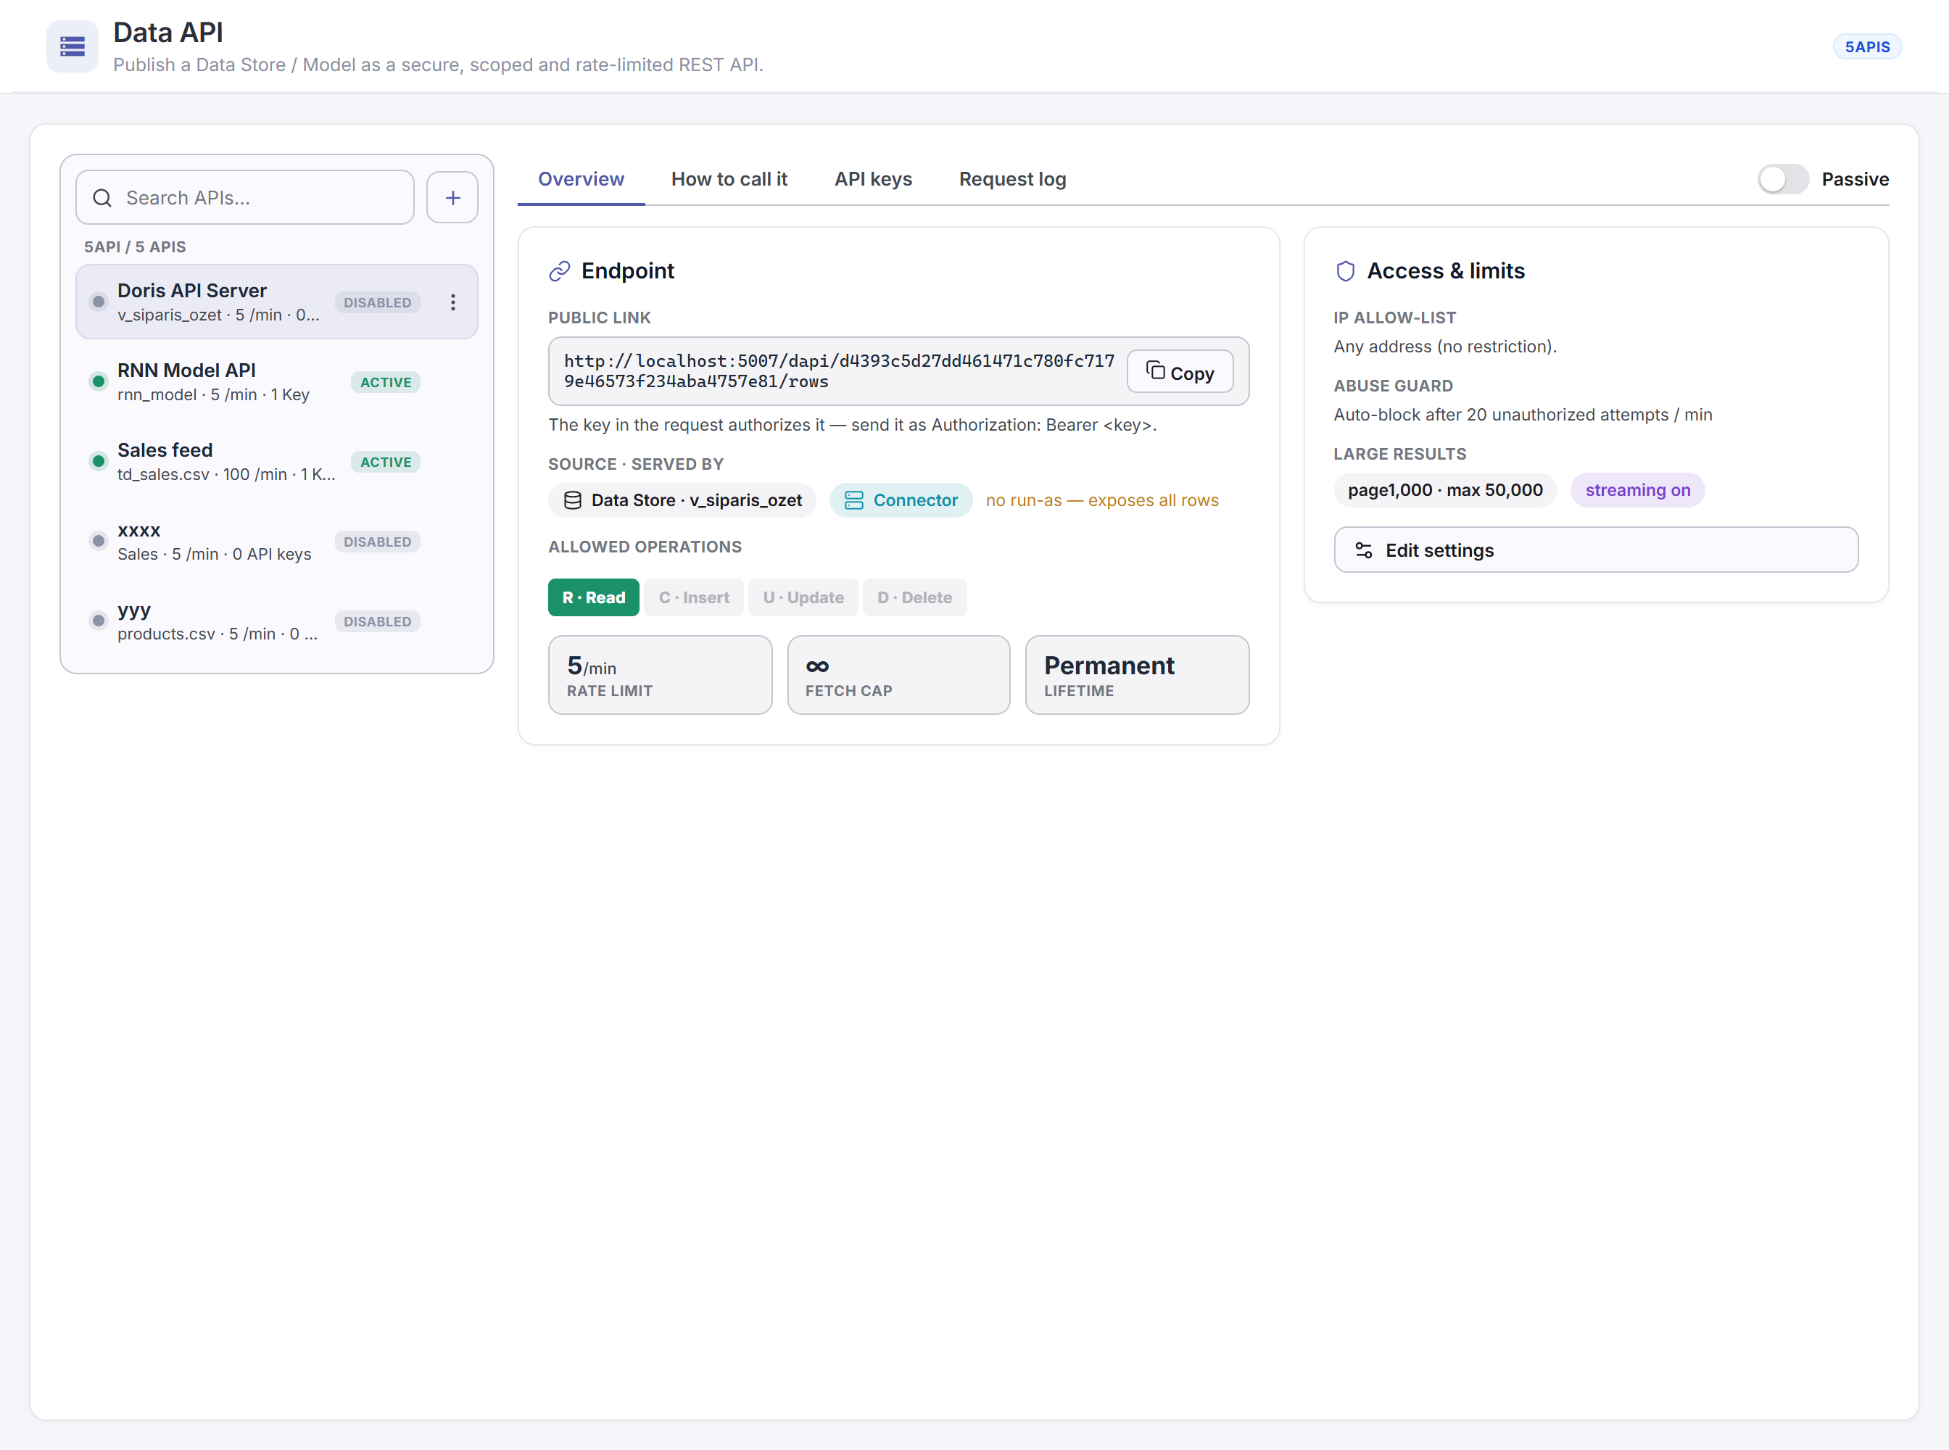The image size is (1949, 1450).
Task: Click the Data Store · v_siparis_ozet chip
Action: 682,500
